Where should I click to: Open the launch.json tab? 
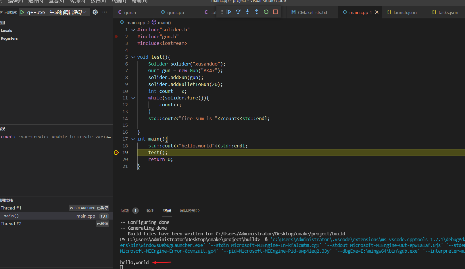coord(404,12)
